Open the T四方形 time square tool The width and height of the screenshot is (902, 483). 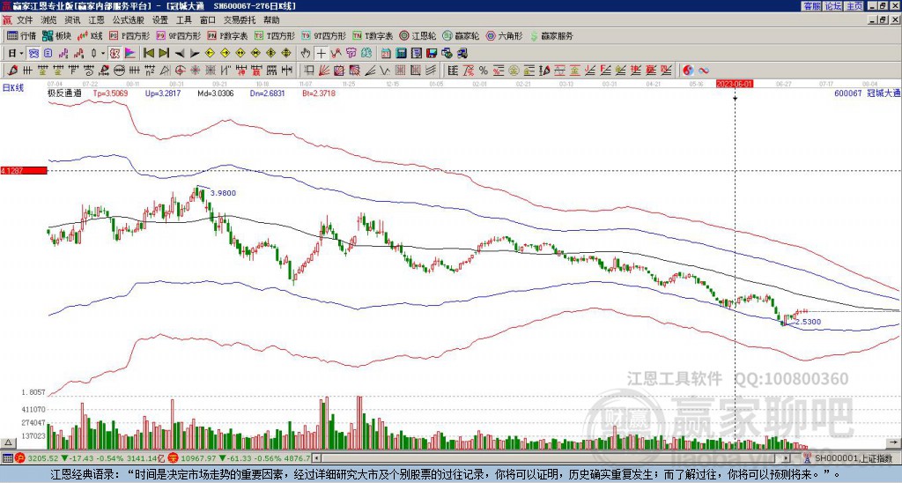275,35
